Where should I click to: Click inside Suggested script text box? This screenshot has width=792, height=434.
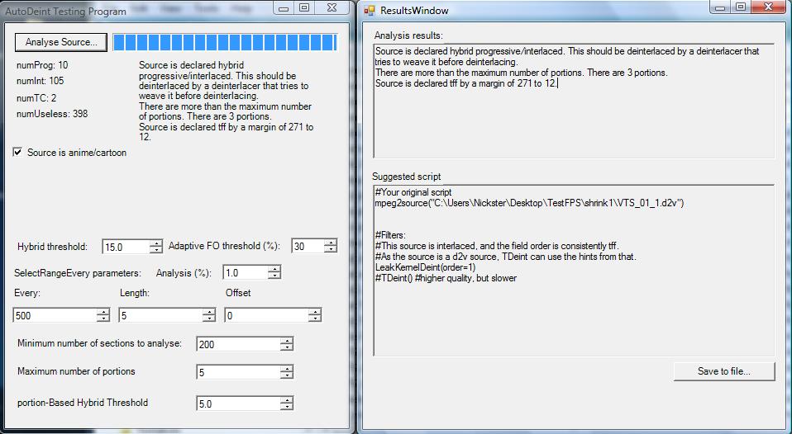(574, 270)
